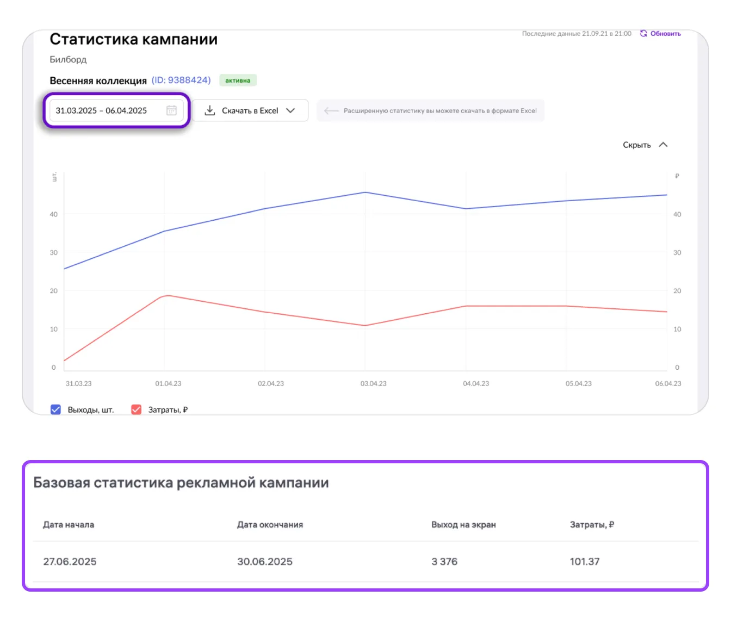Click the Выход на экран column header
This screenshot has width=731, height=621.
click(463, 525)
